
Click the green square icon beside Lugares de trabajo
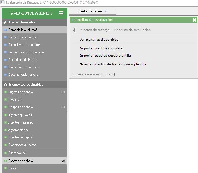pos(5,92)
